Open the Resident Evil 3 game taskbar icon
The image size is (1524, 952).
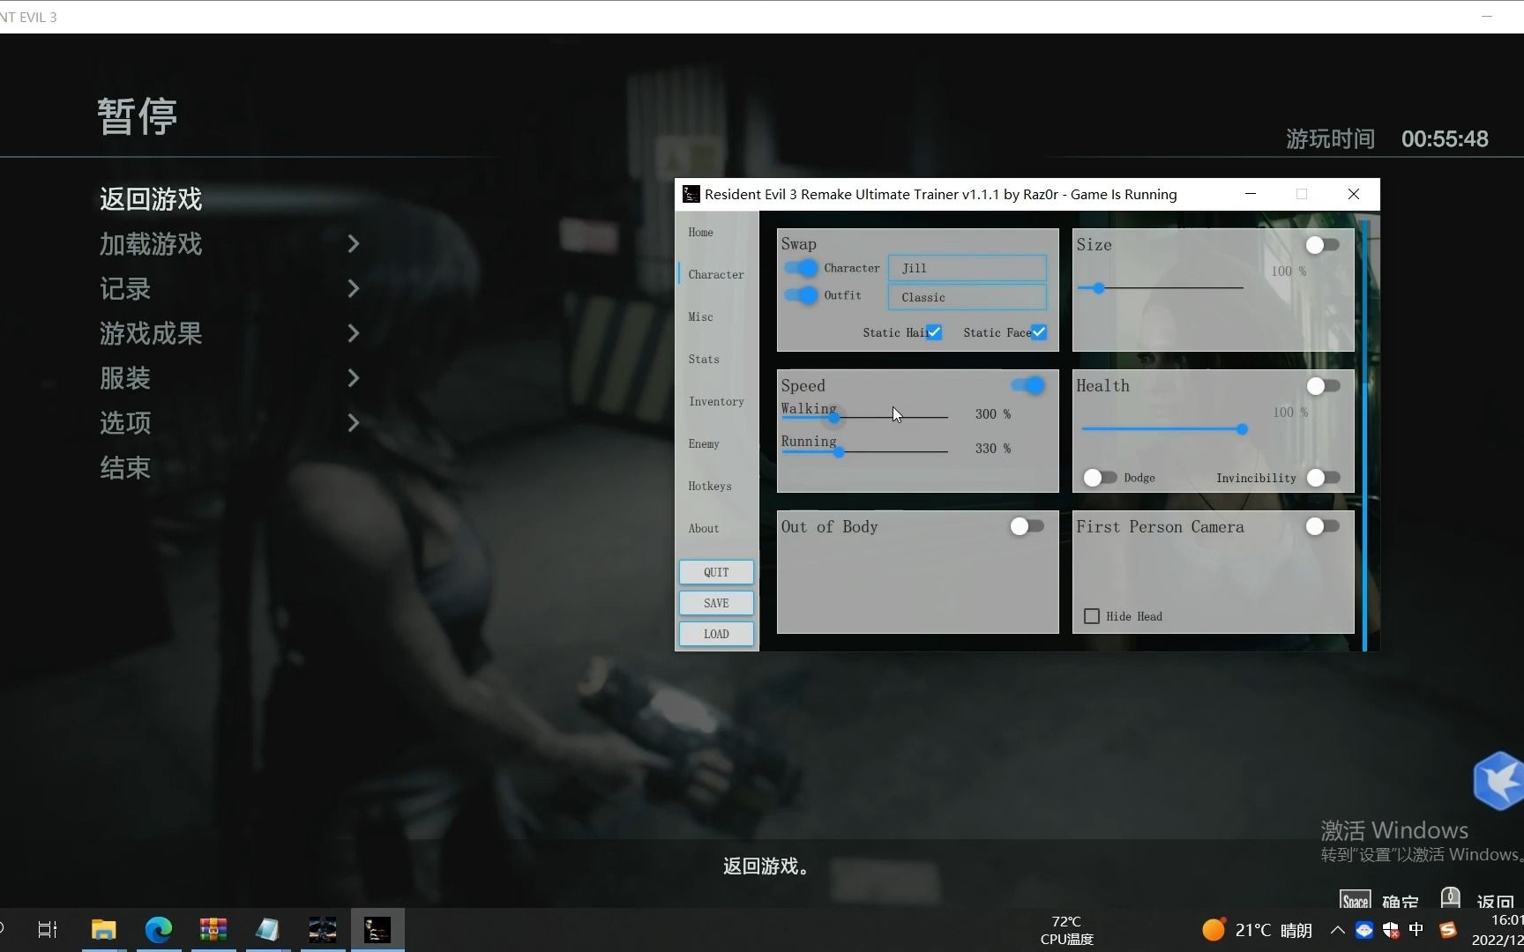(323, 929)
